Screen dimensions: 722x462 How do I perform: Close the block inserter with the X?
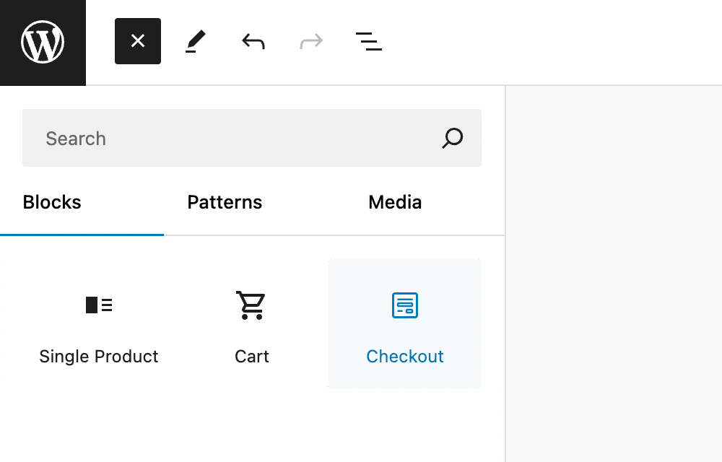point(137,41)
